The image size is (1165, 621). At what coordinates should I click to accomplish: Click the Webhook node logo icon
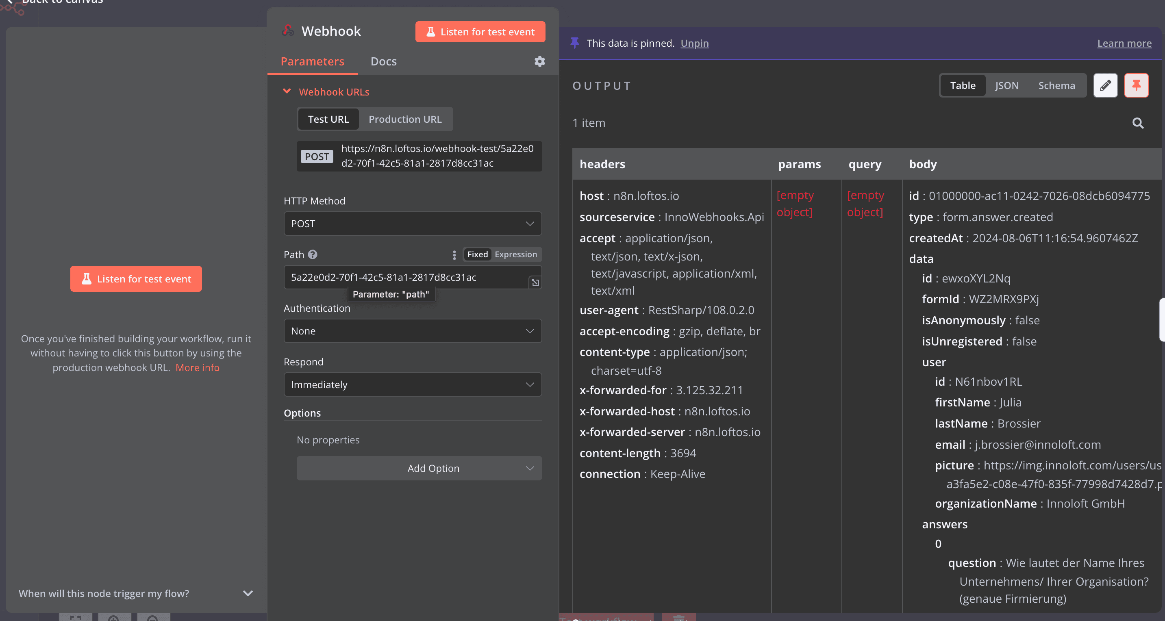point(288,31)
